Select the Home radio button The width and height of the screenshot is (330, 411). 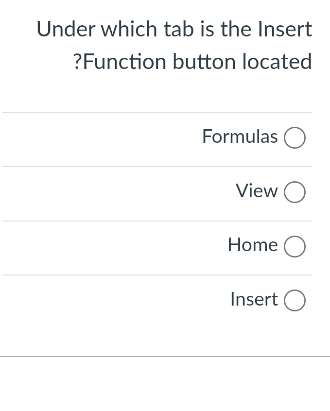(294, 246)
